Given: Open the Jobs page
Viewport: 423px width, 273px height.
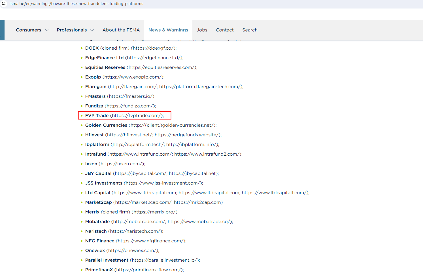Looking at the screenshot, I should 202,30.
